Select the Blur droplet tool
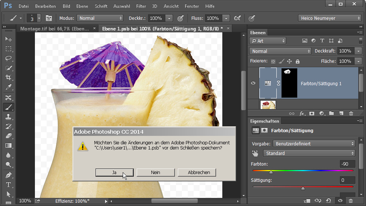 pos(8,155)
